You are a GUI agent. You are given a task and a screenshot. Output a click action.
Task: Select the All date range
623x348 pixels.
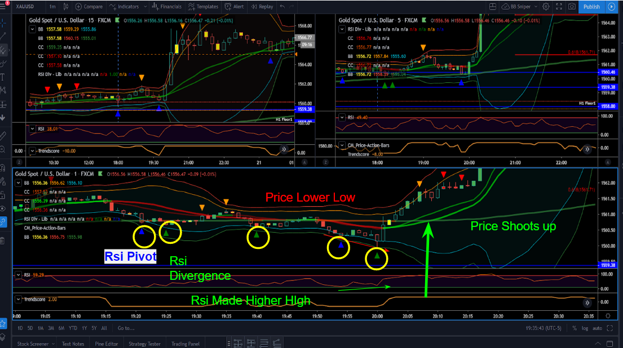[104, 328]
